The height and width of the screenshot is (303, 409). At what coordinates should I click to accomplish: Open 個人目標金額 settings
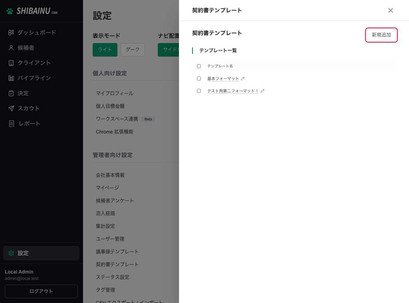pos(110,106)
